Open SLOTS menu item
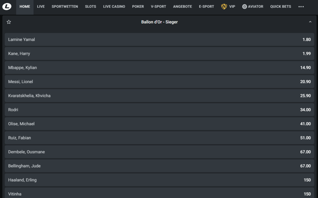This screenshot has width=318, height=198. 90,7
